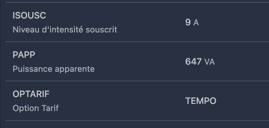Click the word "souscrit" in the ISOUSC description
Image resolution: width=269 pixels, height=128 pixels.
(101, 30)
